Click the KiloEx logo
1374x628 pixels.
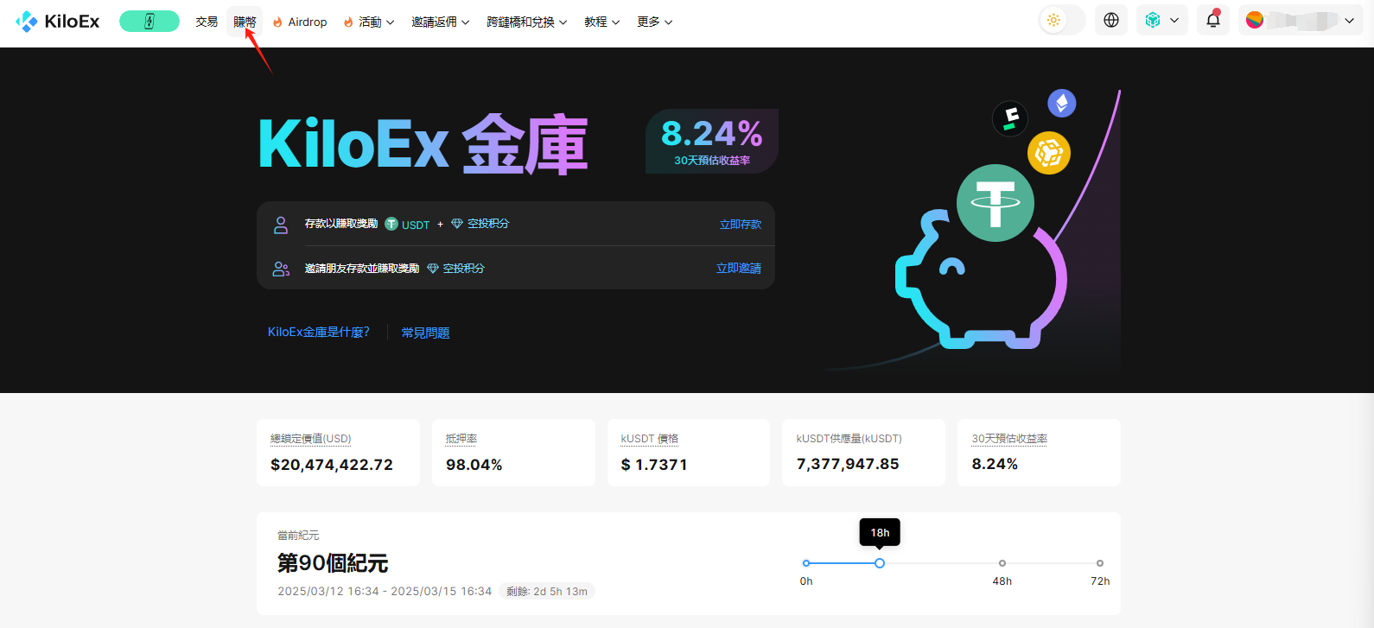pyautogui.click(x=58, y=22)
